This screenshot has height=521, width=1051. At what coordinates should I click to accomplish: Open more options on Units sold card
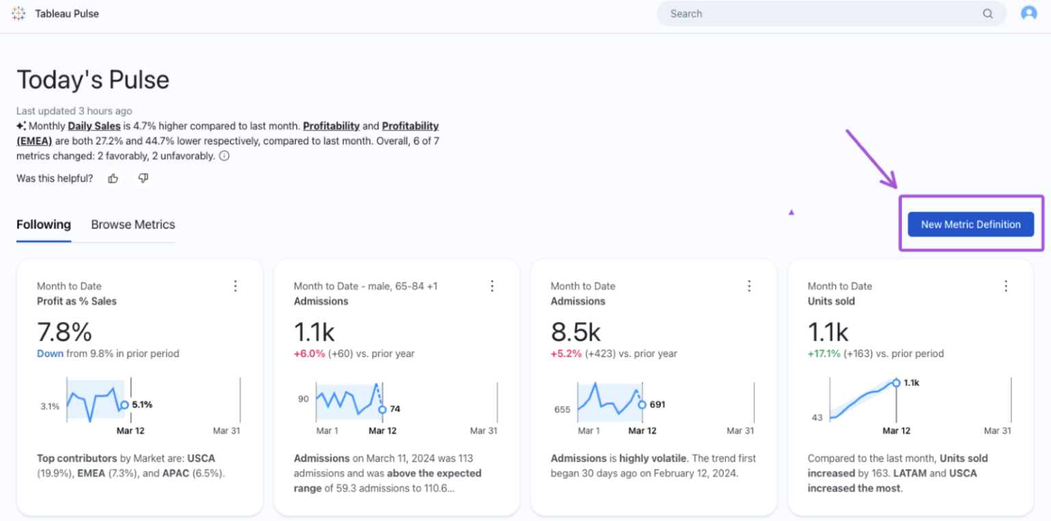1006,286
